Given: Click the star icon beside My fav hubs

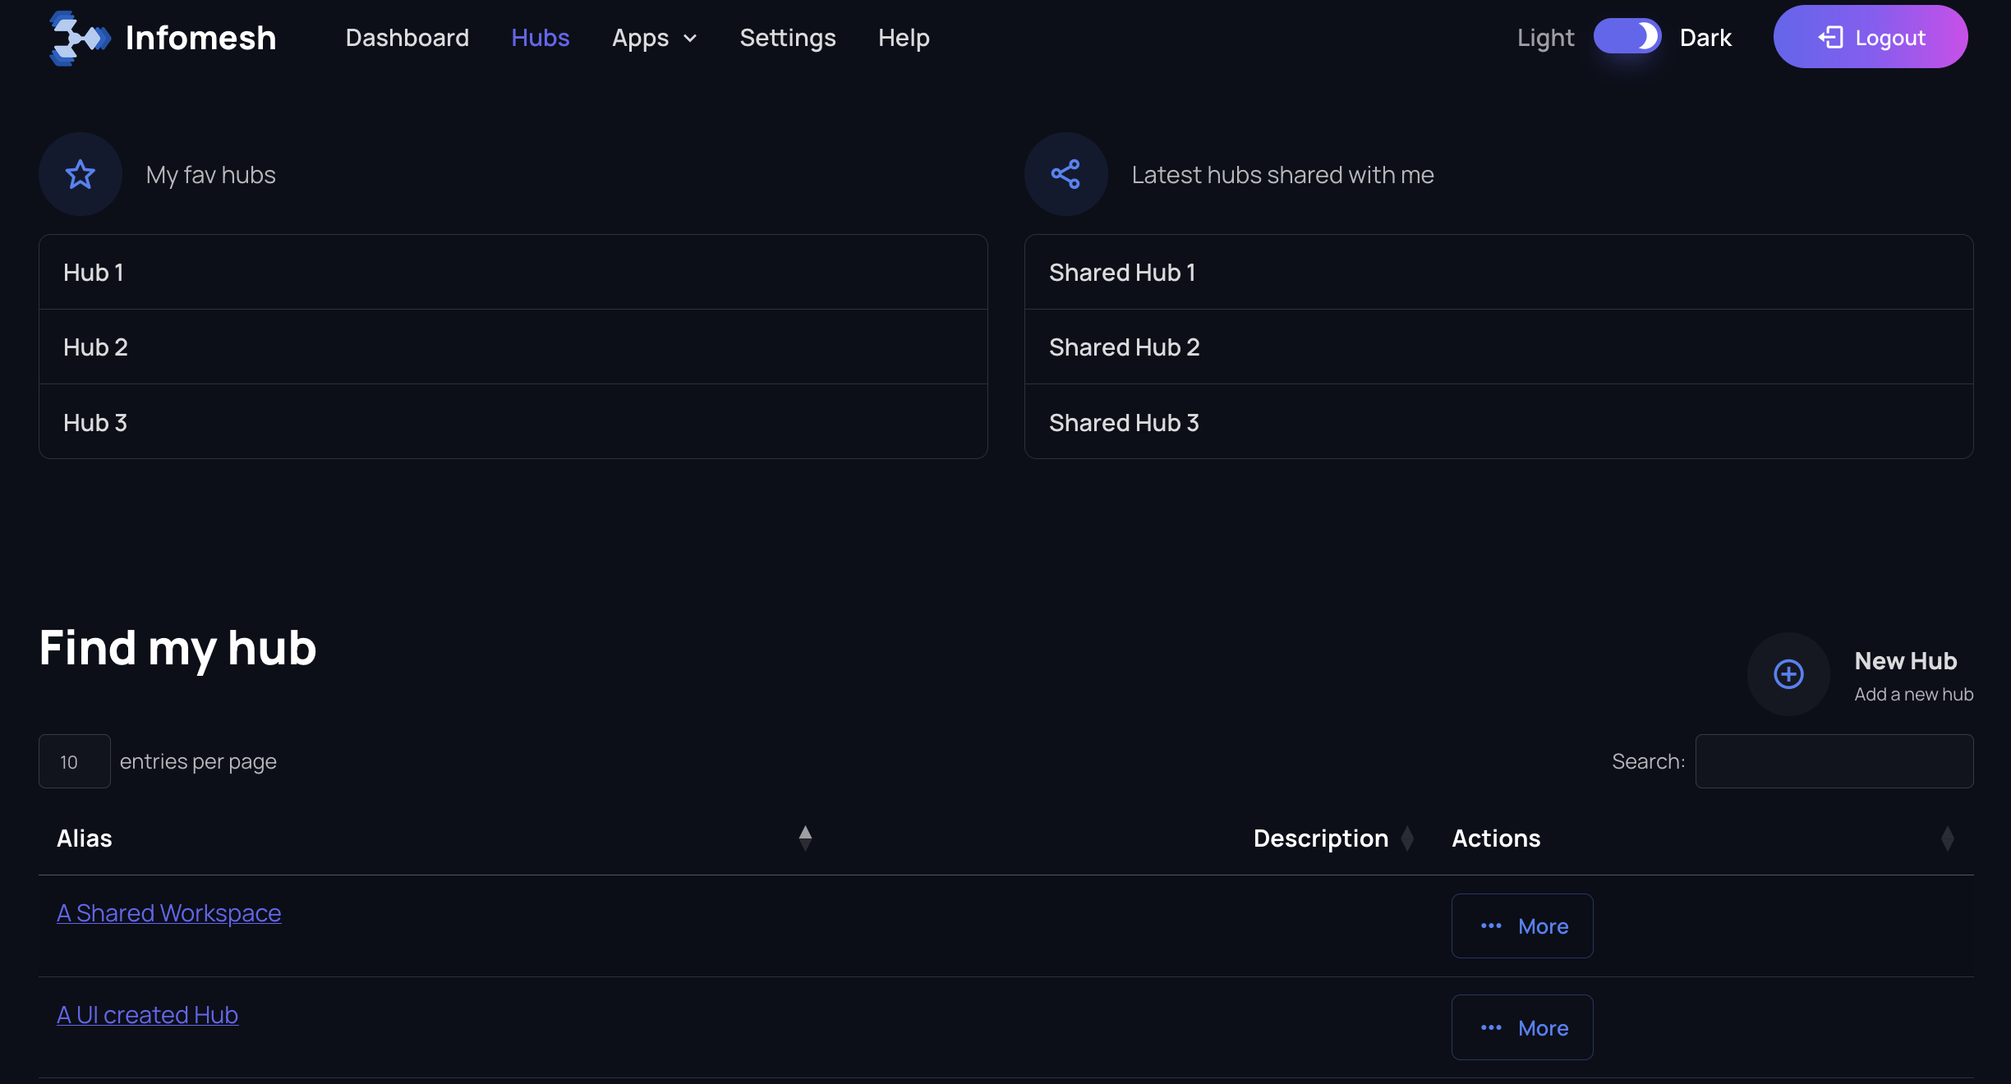Looking at the screenshot, I should click(x=81, y=174).
